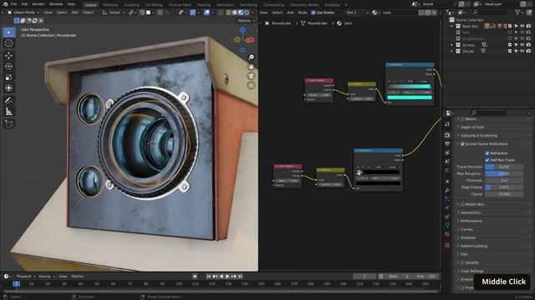Switch to the Shading workspace tab
Image resolution: width=535 pixels, height=300 pixels.
pos(204,5)
